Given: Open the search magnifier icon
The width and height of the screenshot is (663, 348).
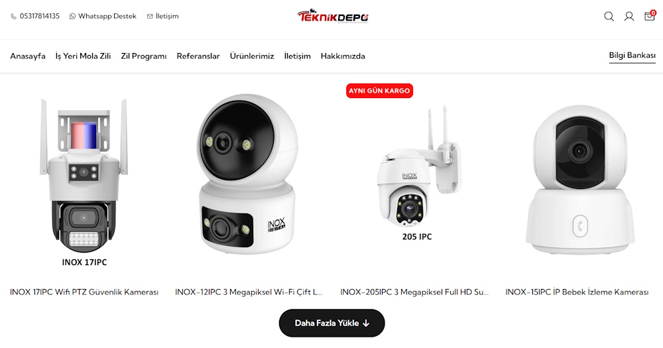Looking at the screenshot, I should click(609, 17).
